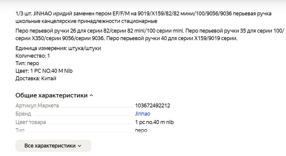Collapse the Общие характеристики section chevron
This screenshot has height=156, width=286.
(91, 96)
